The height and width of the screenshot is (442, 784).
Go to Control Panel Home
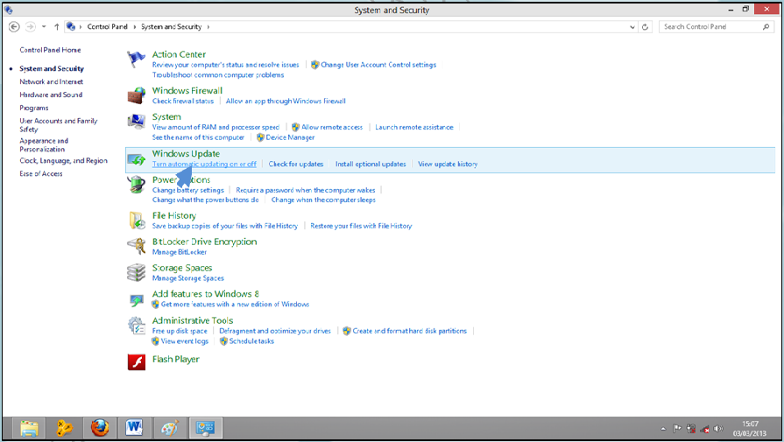point(50,50)
